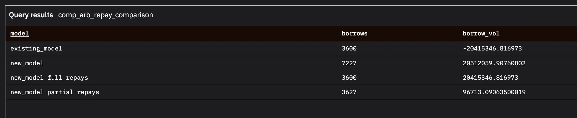
Task: Select the existing_model row cell
Action: coord(36,49)
